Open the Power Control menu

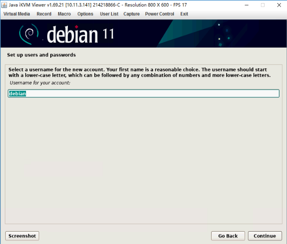point(160,14)
